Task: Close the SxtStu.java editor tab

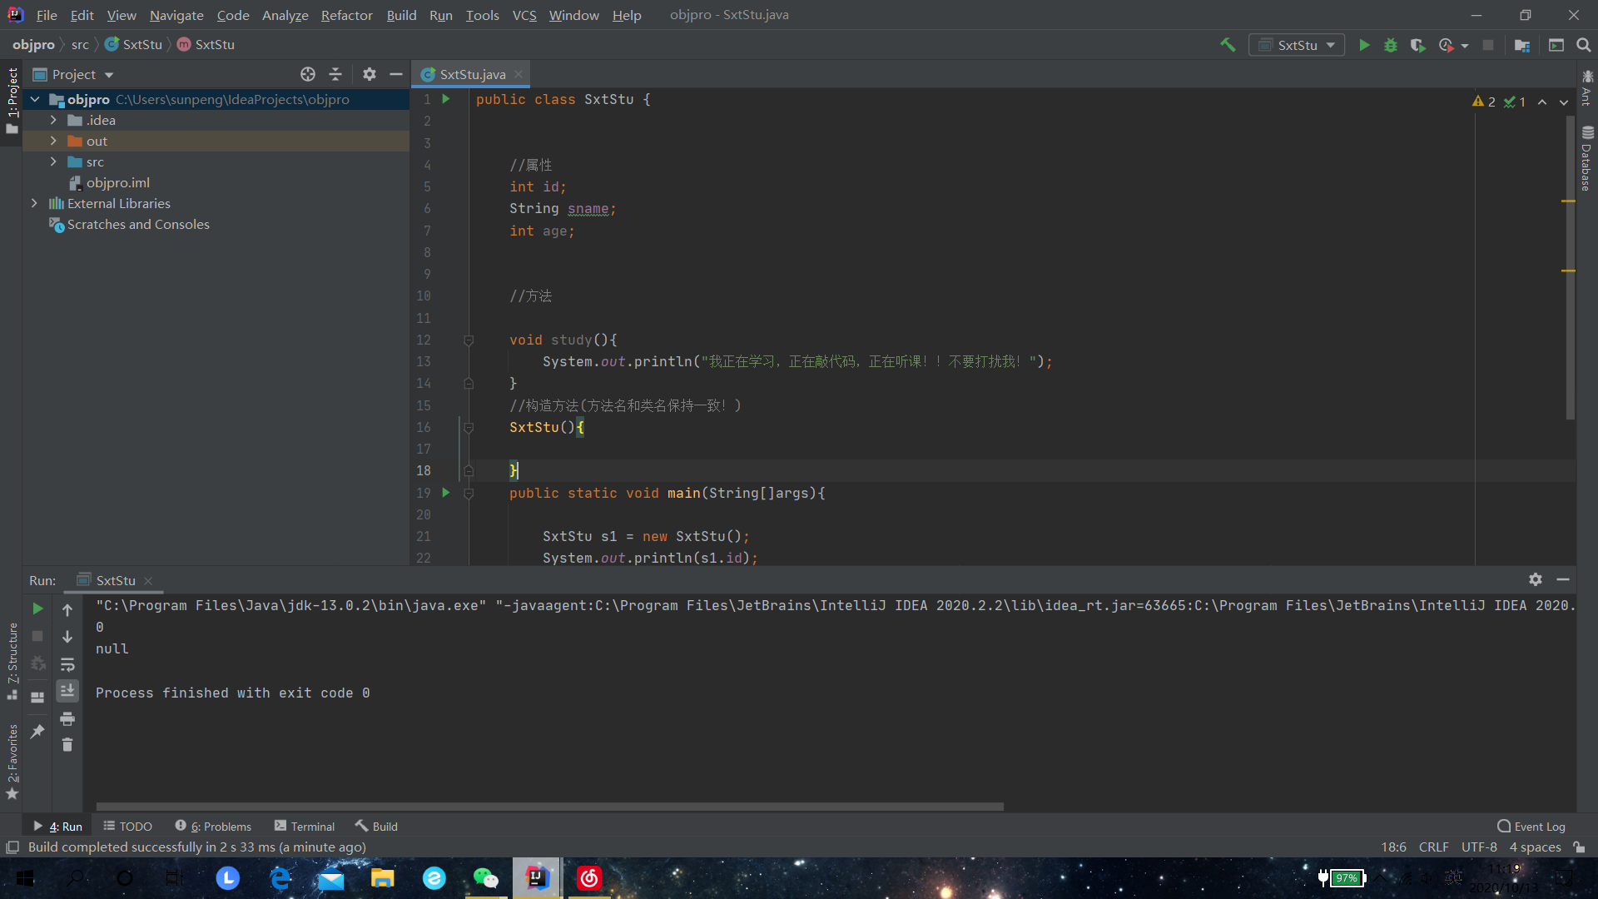Action: [519, 74]
